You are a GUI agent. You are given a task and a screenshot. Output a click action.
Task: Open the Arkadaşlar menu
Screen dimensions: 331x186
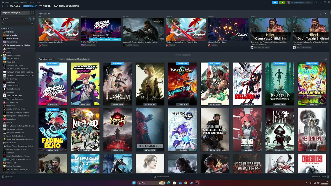[23, 2]
